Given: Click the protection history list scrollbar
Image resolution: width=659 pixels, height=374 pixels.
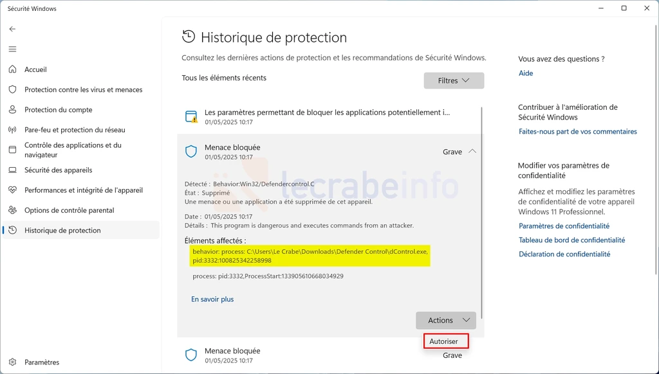Looking at the screenshot, I should coord(481,213).
